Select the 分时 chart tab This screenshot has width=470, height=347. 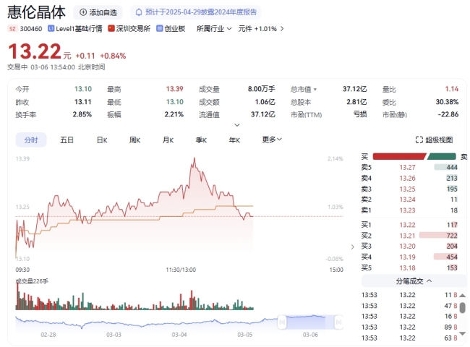31,140
